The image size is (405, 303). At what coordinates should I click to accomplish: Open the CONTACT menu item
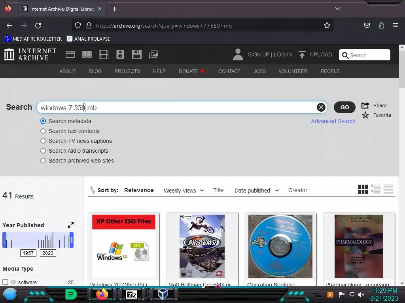(x=229, y=71)
